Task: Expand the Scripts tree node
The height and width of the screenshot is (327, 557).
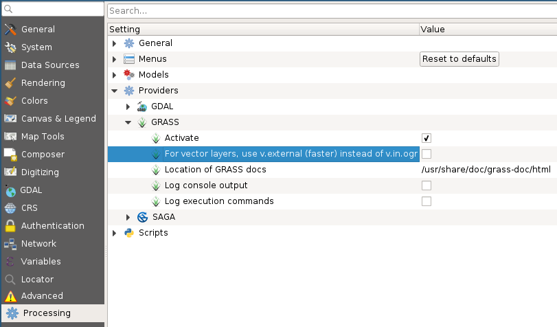Action: [114, 233]
